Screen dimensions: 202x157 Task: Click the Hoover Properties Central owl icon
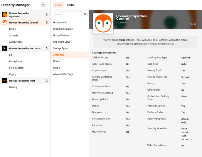(5, 23)
